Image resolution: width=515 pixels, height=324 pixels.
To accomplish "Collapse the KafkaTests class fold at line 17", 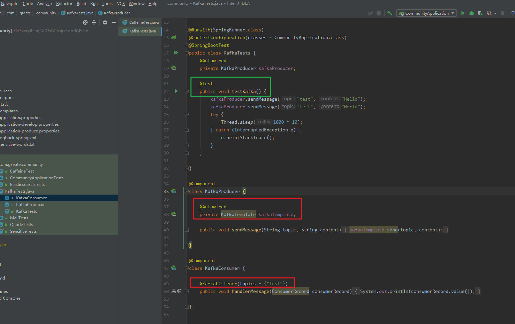I will point(187,53).
